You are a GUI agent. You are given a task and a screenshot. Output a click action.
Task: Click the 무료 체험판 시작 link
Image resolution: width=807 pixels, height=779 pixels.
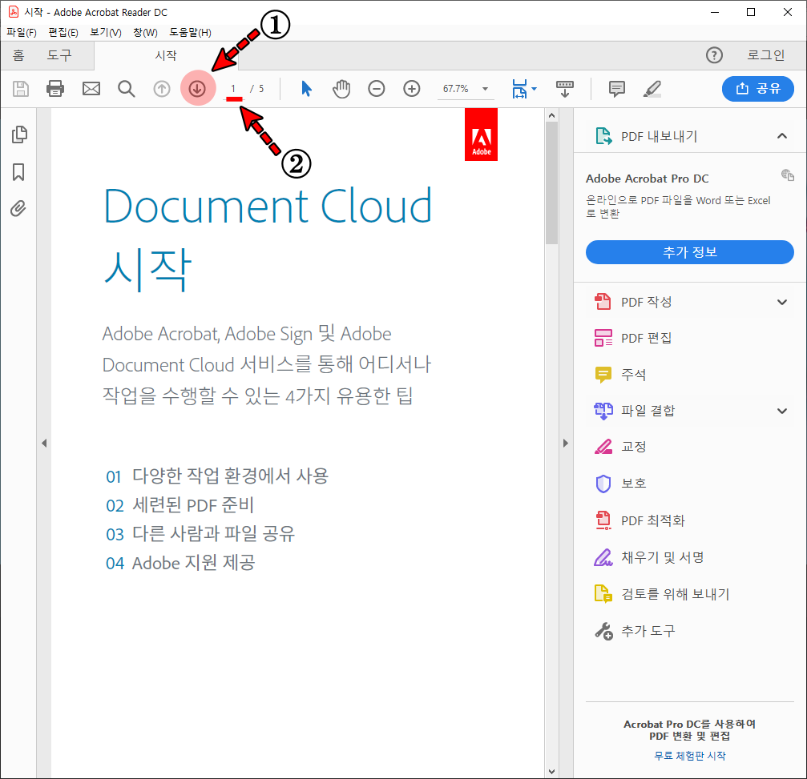pyautogui.click(x=690, y=755)
